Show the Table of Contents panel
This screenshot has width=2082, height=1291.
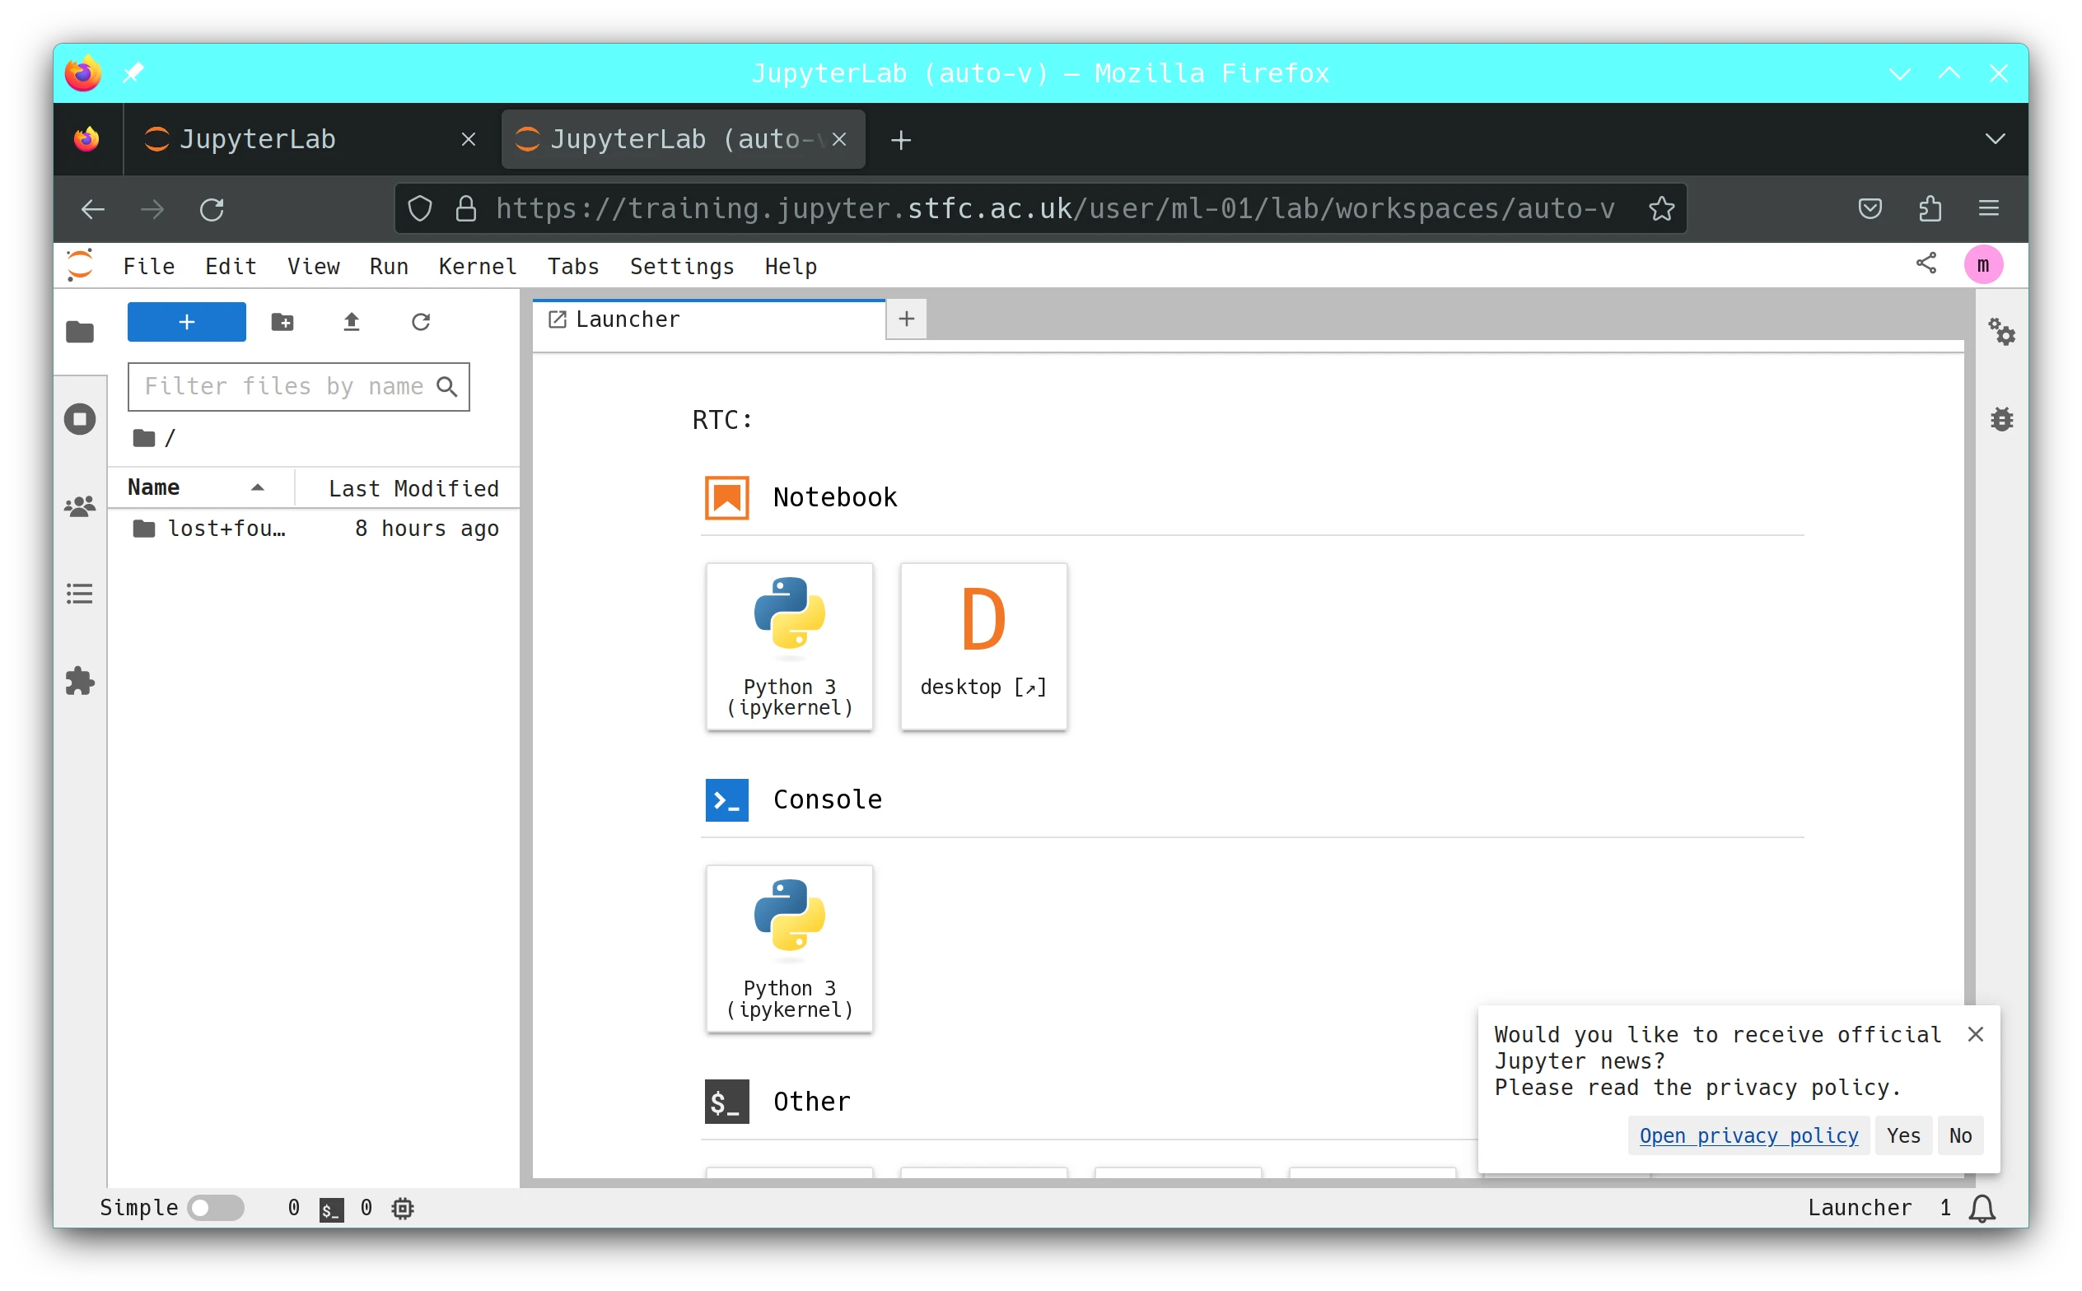coord(79,594)
